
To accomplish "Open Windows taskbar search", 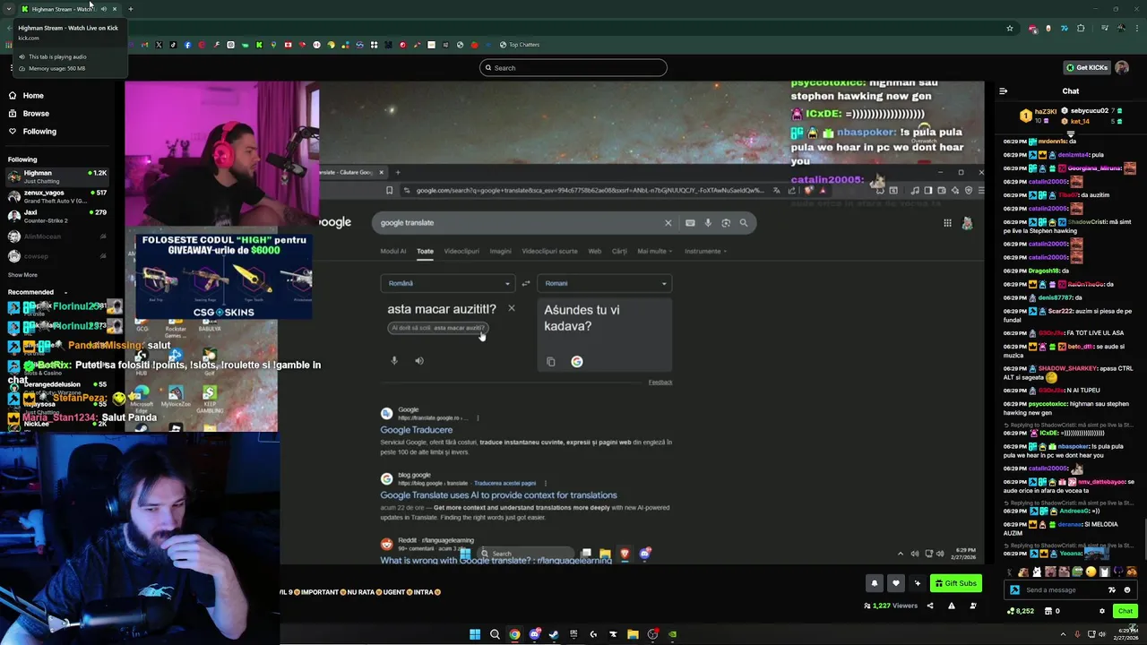I will (x=495, y=634).
